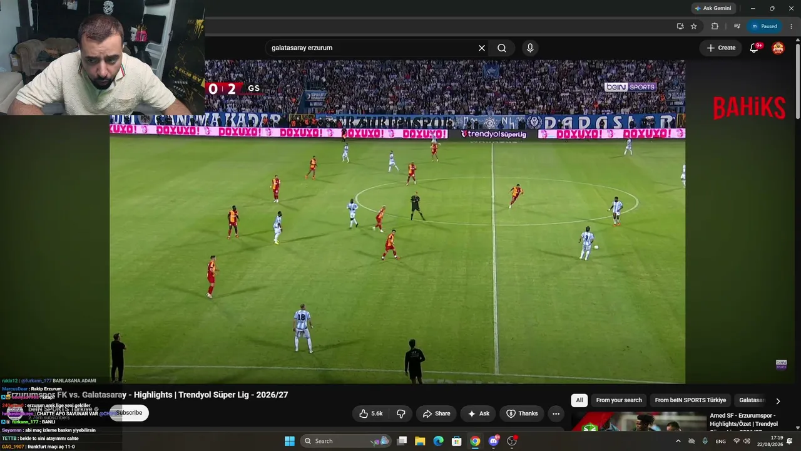Show hidden system tray icons
Screen dimensions: 801x451
678,441
